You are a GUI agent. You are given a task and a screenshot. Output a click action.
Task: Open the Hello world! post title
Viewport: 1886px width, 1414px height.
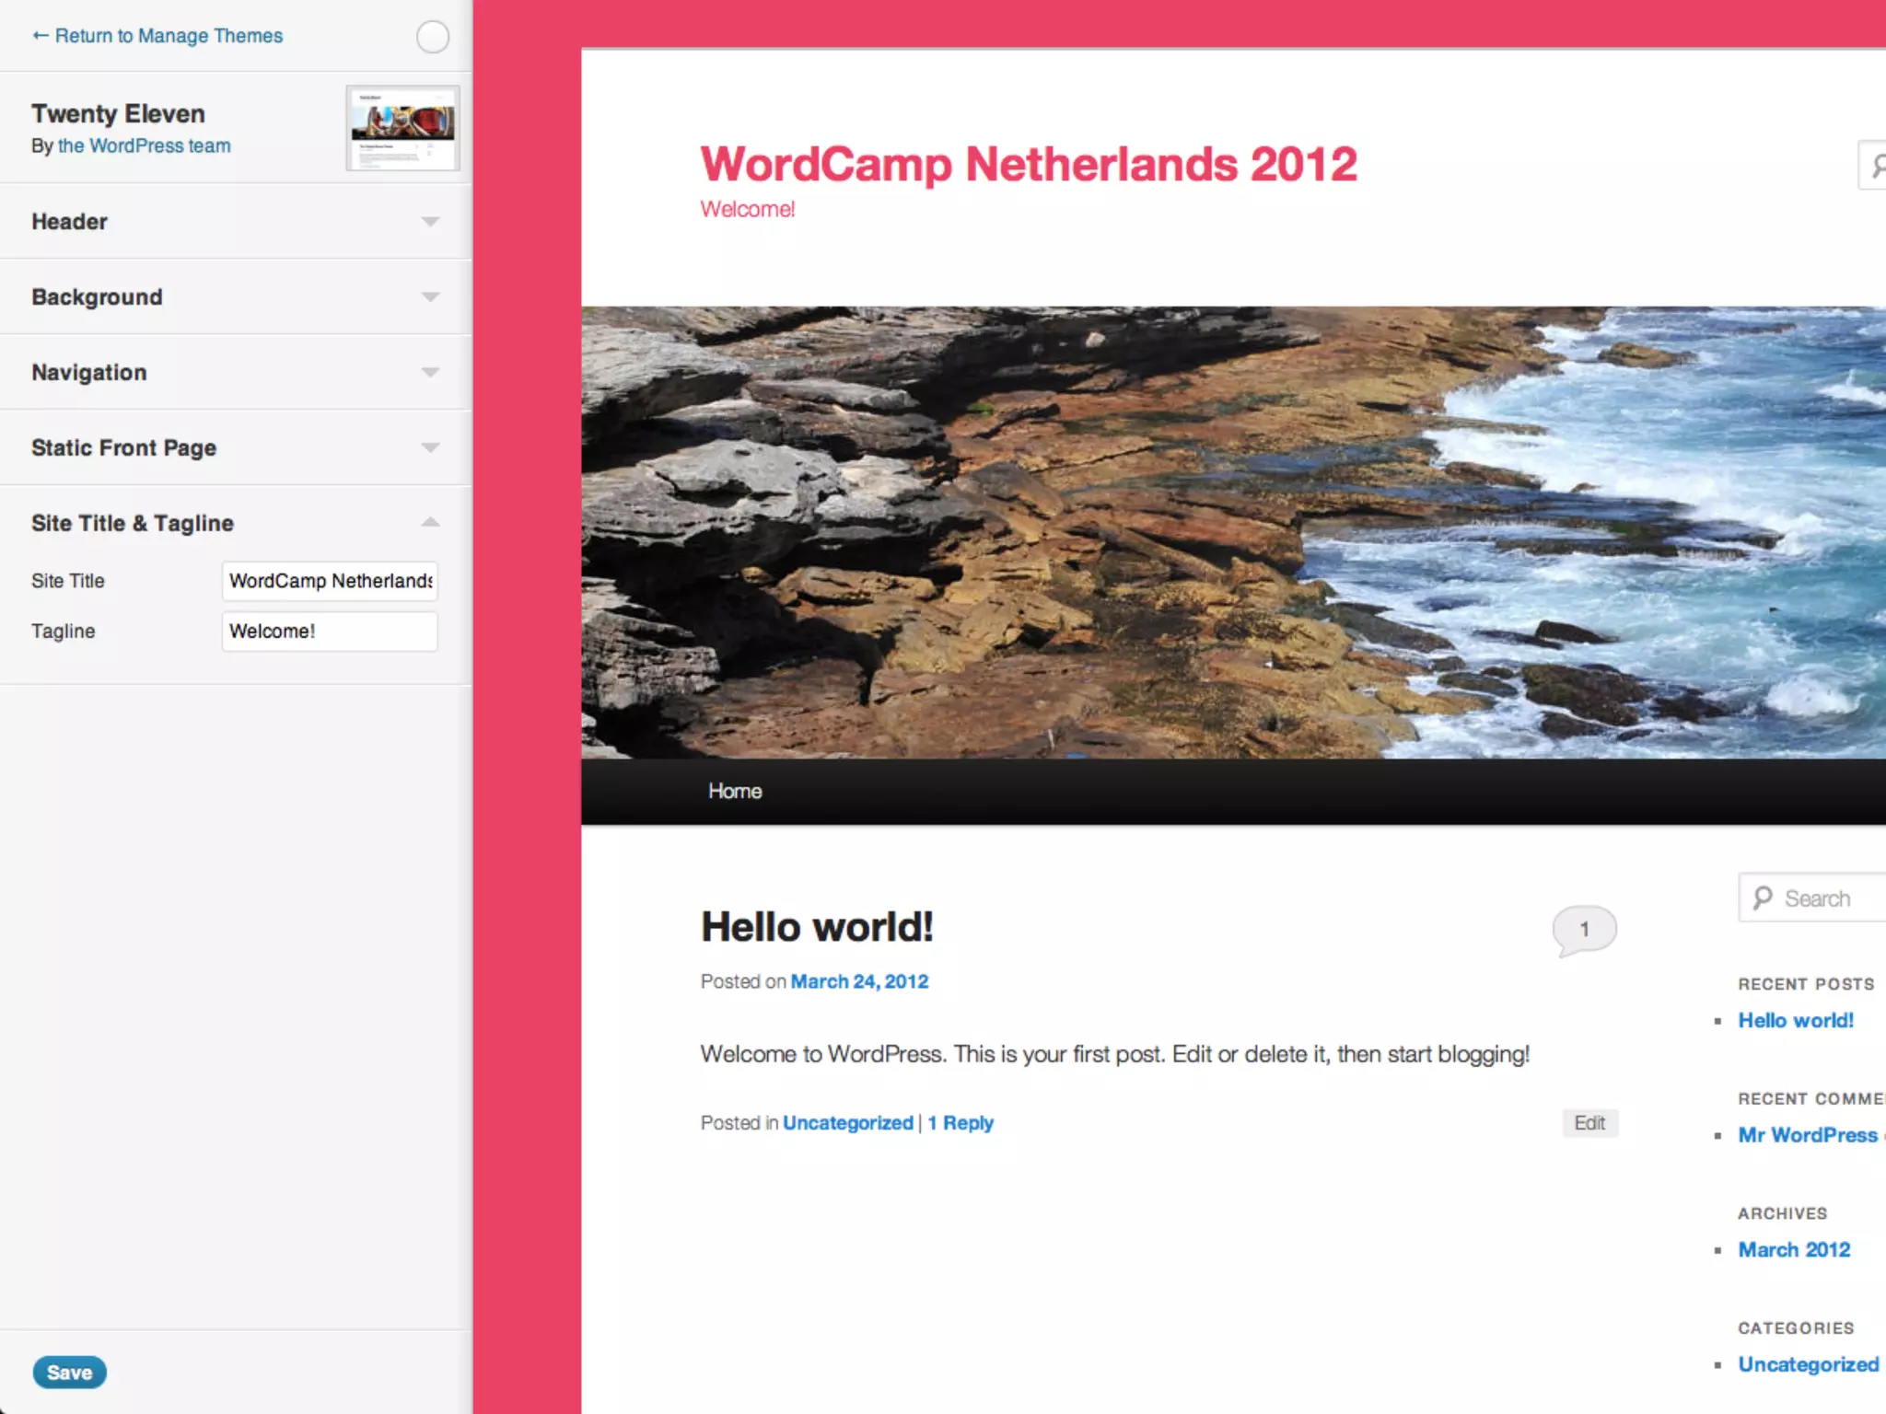click(816, 927)
